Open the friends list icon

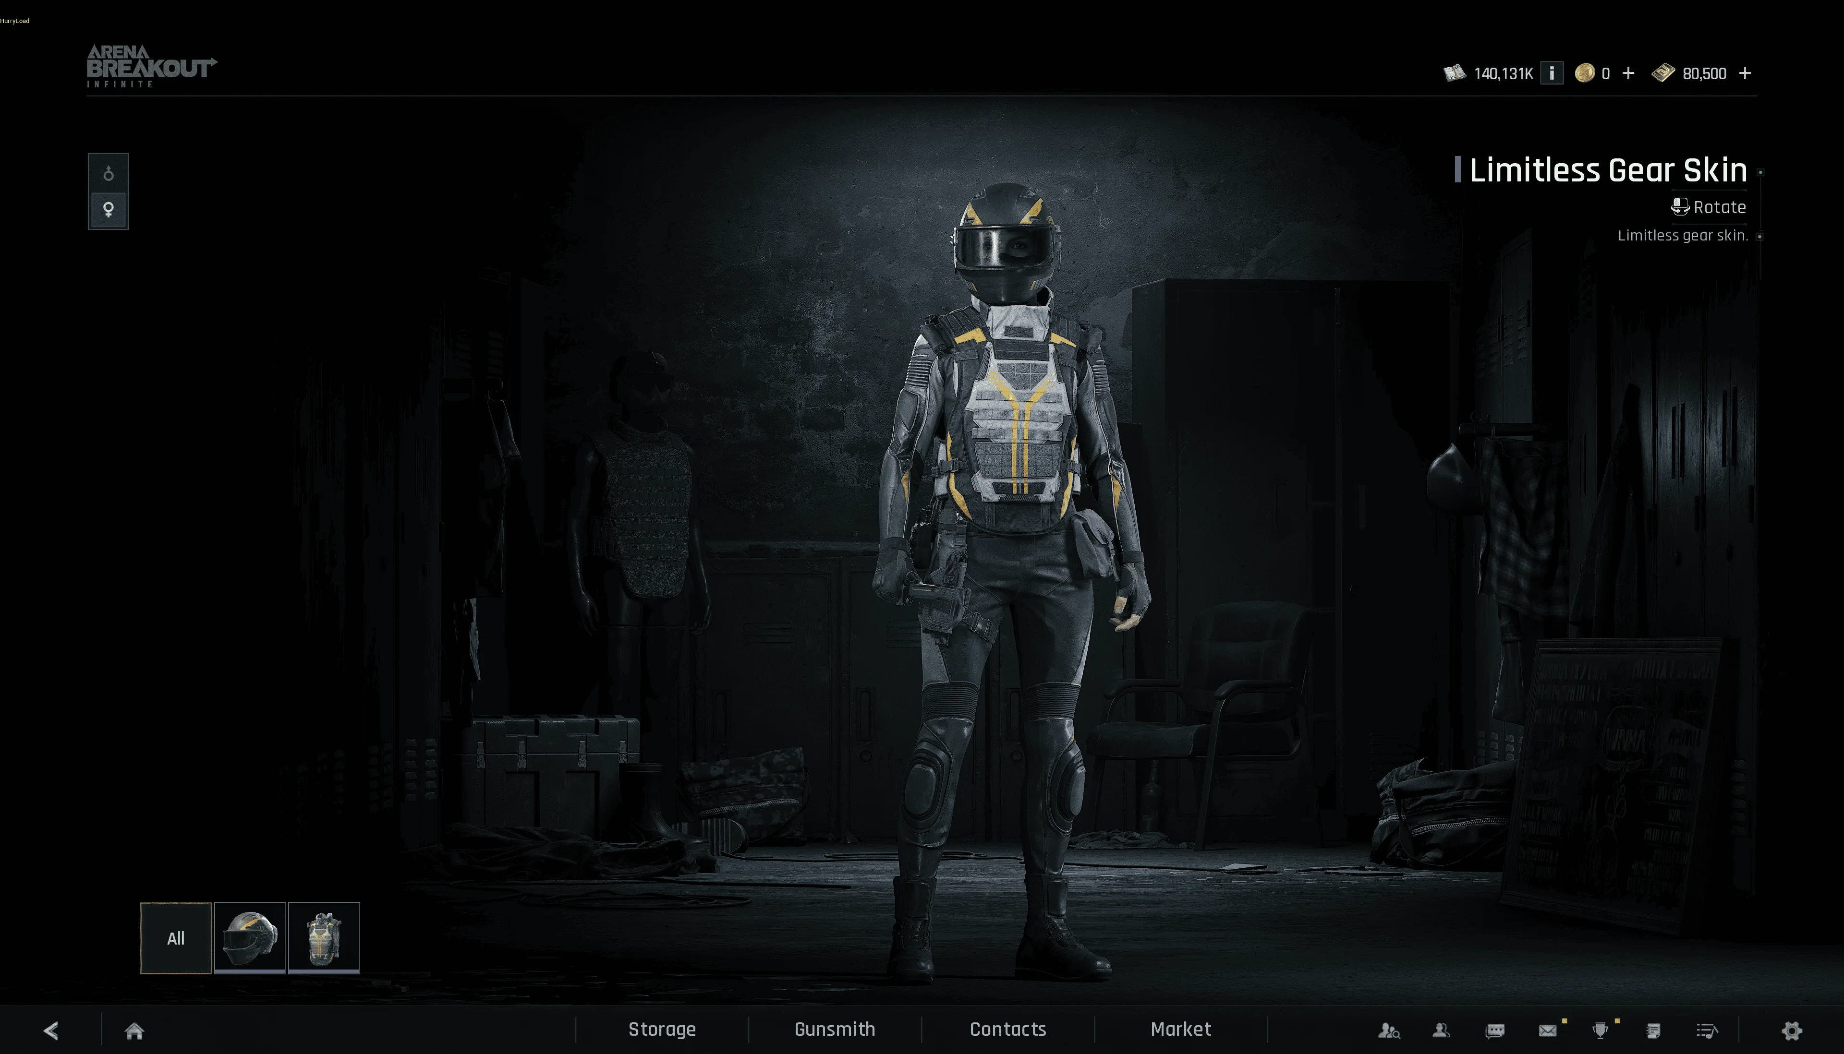(x=1441, y=1030)
